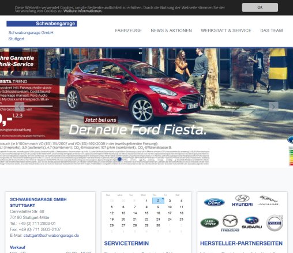
Task: Click the Schwabengarage header logo
Action: [x=42, y=24]
